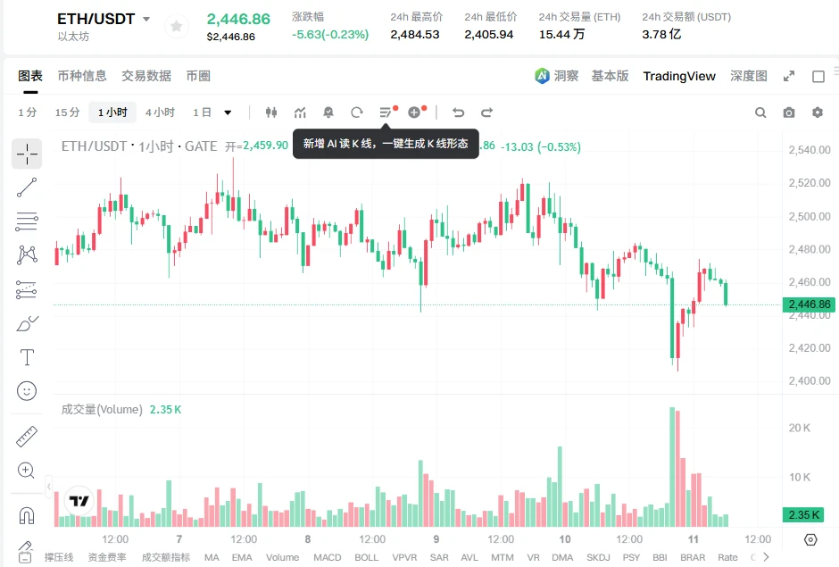Open the emoji icons tool
The width and height of the screenshot is (839, 567).
(x=27, y=391)
